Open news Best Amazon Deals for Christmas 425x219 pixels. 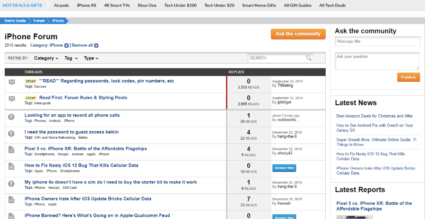click(374, 116)
